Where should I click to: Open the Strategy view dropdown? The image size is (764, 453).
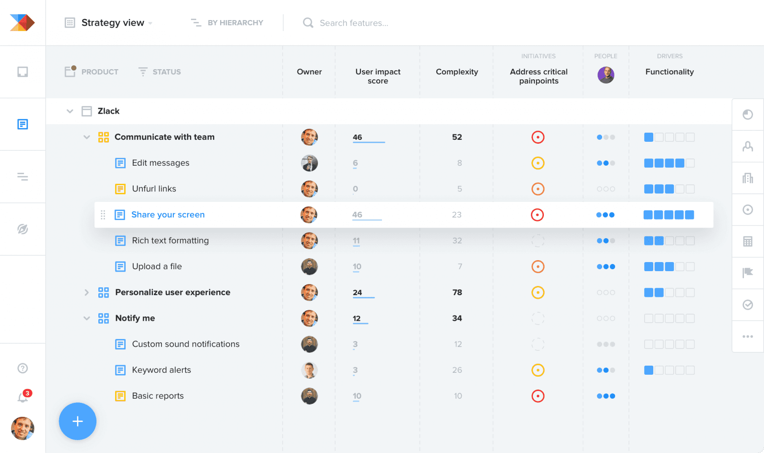[115, 22]
